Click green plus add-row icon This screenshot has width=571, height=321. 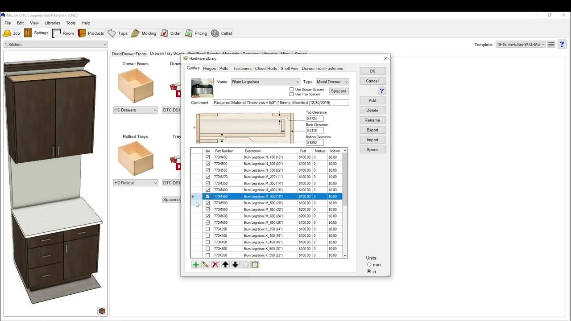pos(196,264)
